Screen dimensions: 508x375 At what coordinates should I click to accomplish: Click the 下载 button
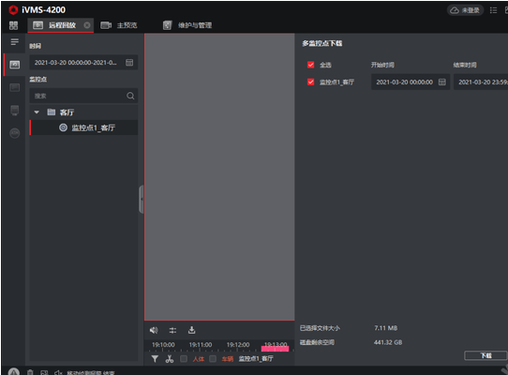tap(486, 355)
